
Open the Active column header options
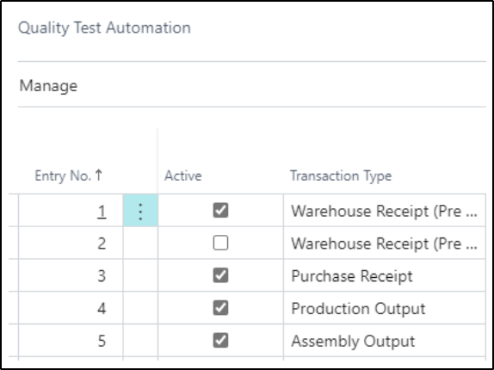point(182,176)
